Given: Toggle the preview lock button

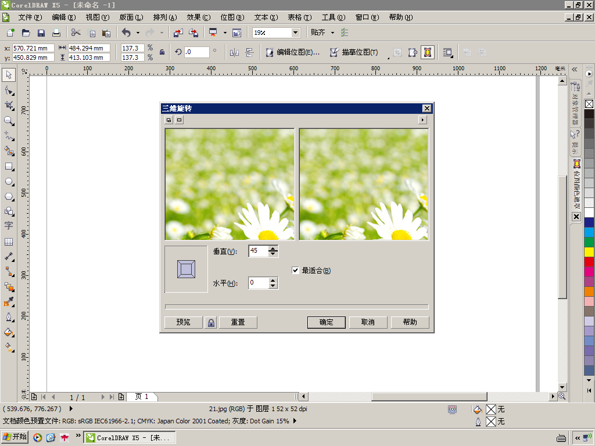Looking at the screenshot, I should click(x=211, y=322).
